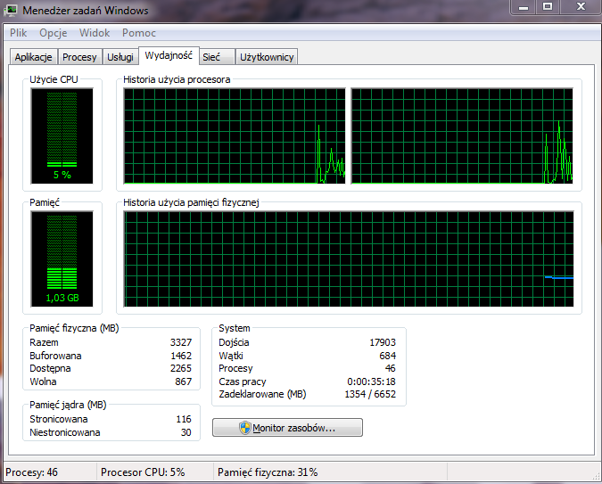Click the Użycie CPU group label
Screen dimensions: 602x484
click(54, 79)
